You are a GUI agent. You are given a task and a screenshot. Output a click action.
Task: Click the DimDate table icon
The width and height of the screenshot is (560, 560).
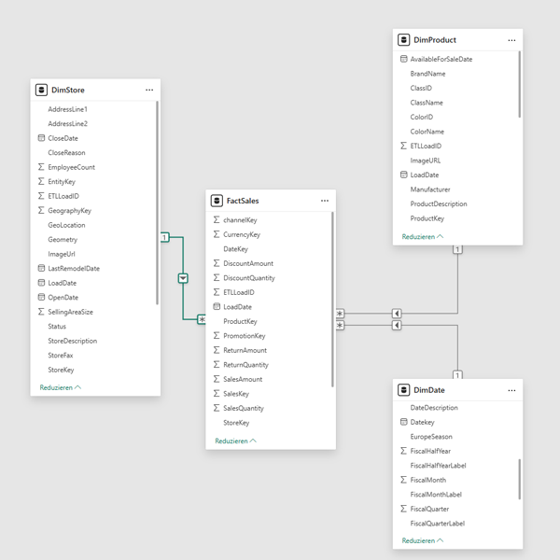pos(403,390)
